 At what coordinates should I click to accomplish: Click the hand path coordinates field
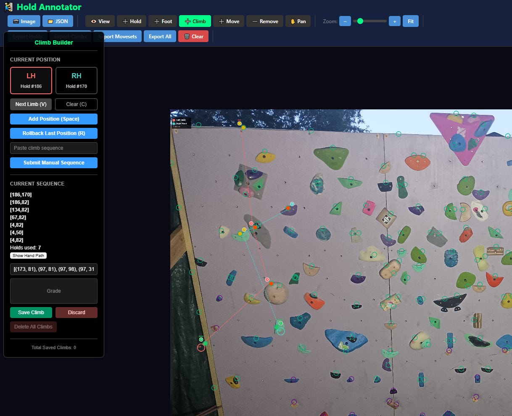54,269
